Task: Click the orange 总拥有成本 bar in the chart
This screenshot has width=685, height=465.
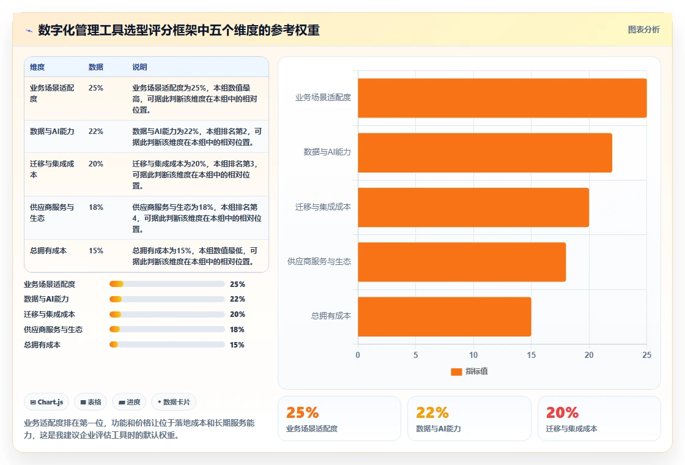Action: [444, 316]
